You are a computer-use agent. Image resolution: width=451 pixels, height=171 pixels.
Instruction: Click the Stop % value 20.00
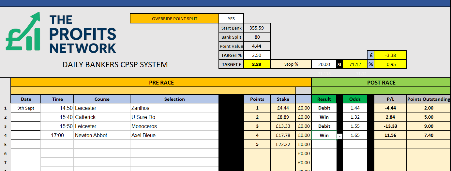pyautogui.click(x=324, y=64)
